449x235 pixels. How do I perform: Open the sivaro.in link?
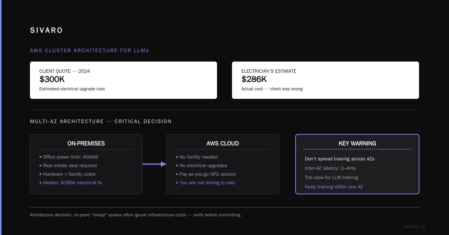click(x=415, y=226)
